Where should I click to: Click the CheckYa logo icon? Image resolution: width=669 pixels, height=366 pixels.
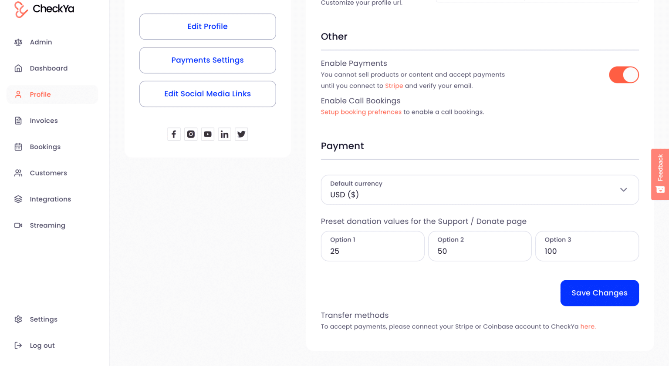[18, 9]
